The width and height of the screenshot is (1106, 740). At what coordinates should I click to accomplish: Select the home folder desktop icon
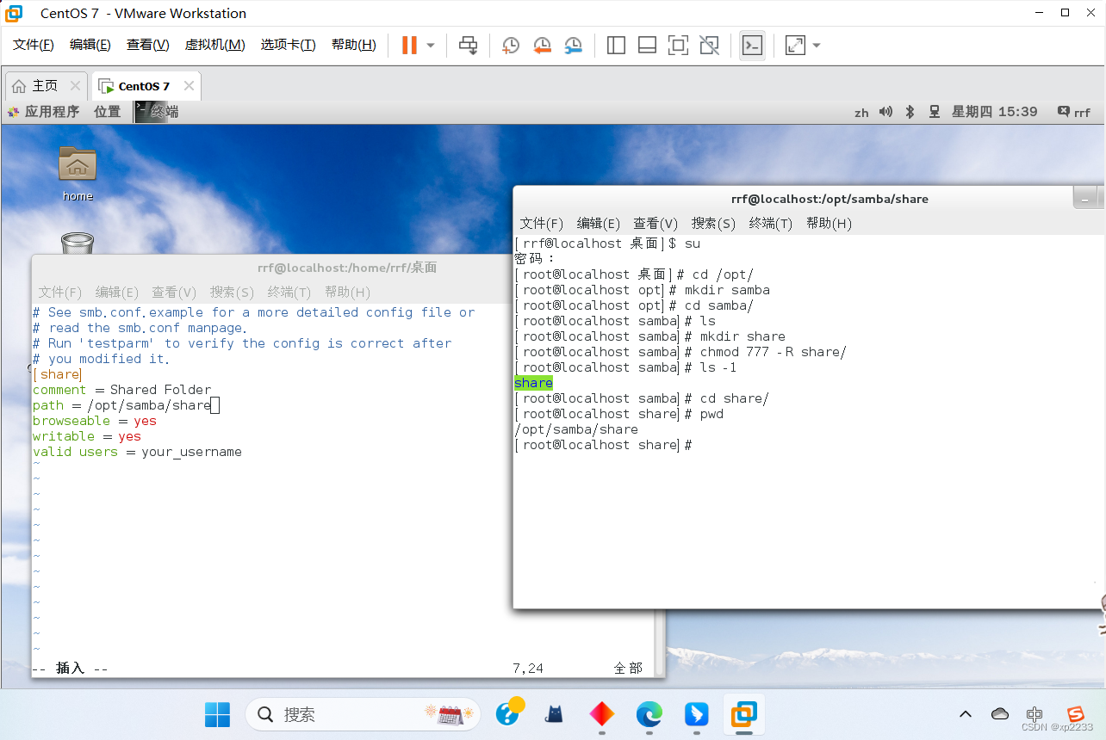tap(78, 173)
